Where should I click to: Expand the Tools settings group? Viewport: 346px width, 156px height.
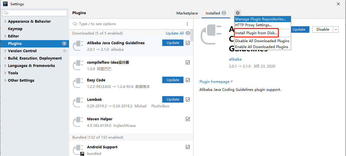5,73
